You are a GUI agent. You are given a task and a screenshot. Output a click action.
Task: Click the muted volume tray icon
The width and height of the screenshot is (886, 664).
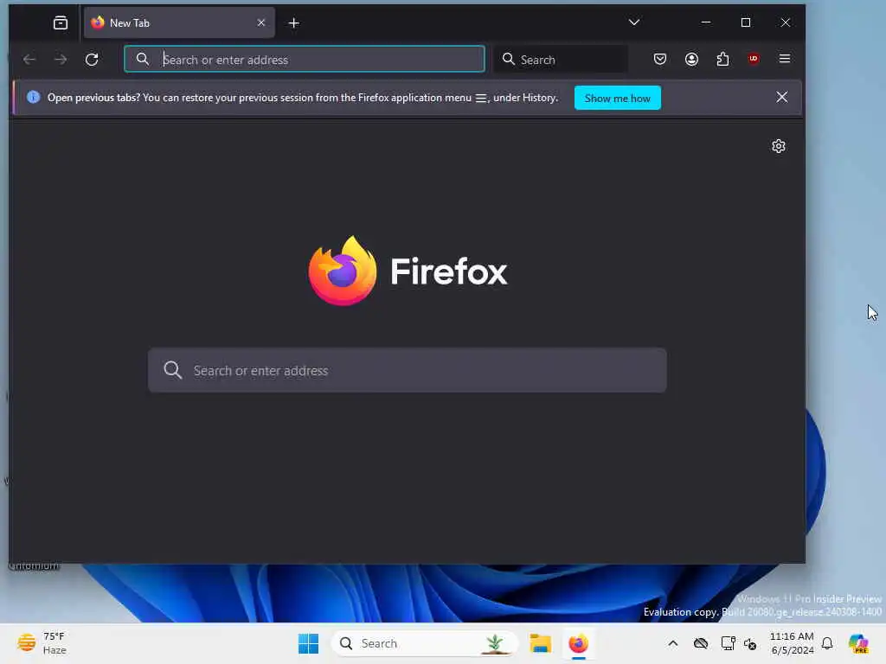click(x=750, y=643)
